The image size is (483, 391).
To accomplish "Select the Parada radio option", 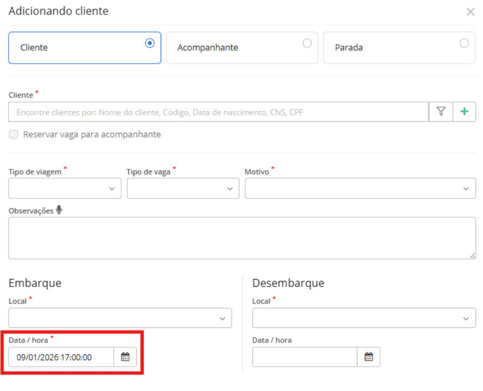I will (x=464, y=43).
